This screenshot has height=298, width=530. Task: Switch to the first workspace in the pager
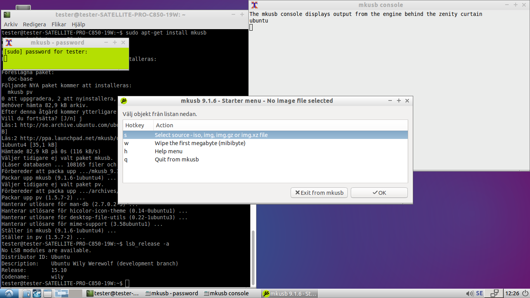tap(61, 293)
